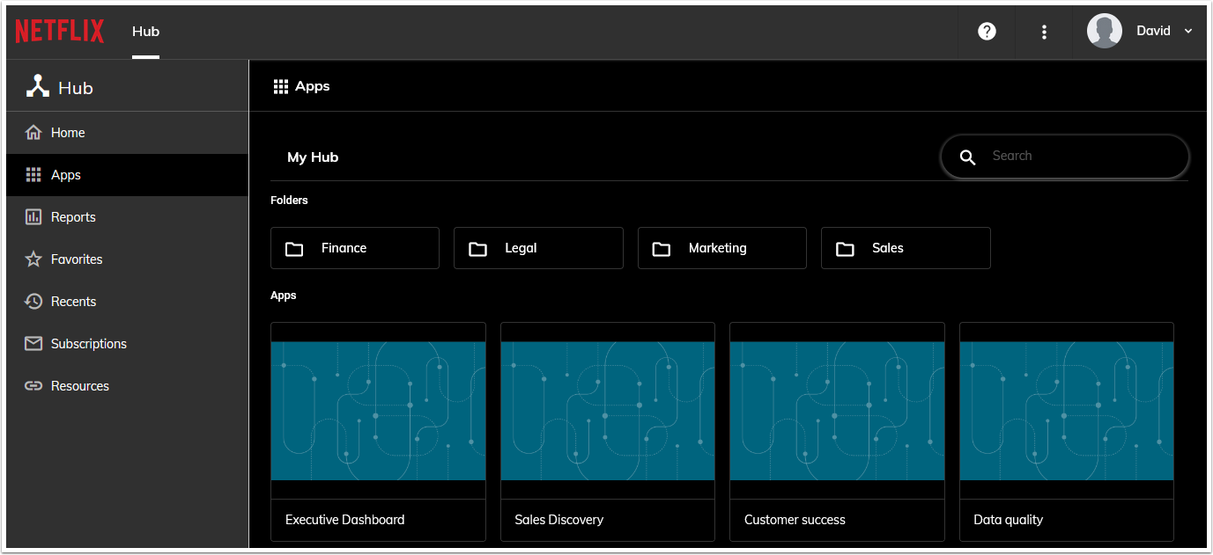Open Resources via the link icon
Viewport: 1213px width, 555px height.
click(x=33, y=385)
